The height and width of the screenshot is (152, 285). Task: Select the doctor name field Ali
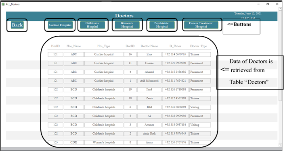[149, 116]
